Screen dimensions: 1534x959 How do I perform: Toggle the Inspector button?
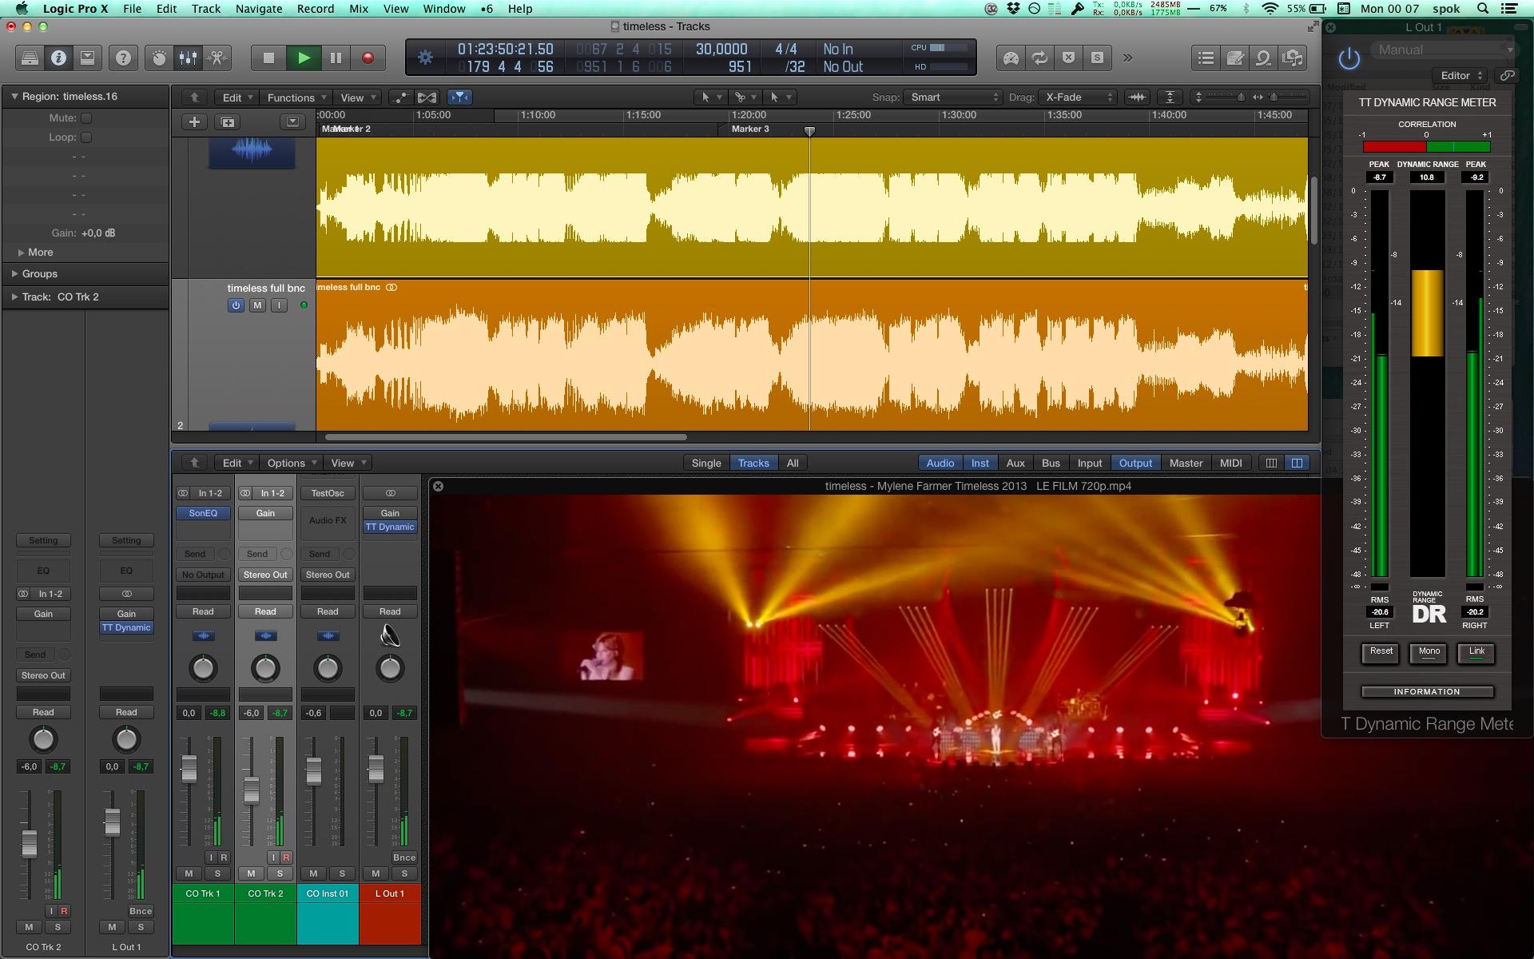pyautogui.click(x=58, y=58)
